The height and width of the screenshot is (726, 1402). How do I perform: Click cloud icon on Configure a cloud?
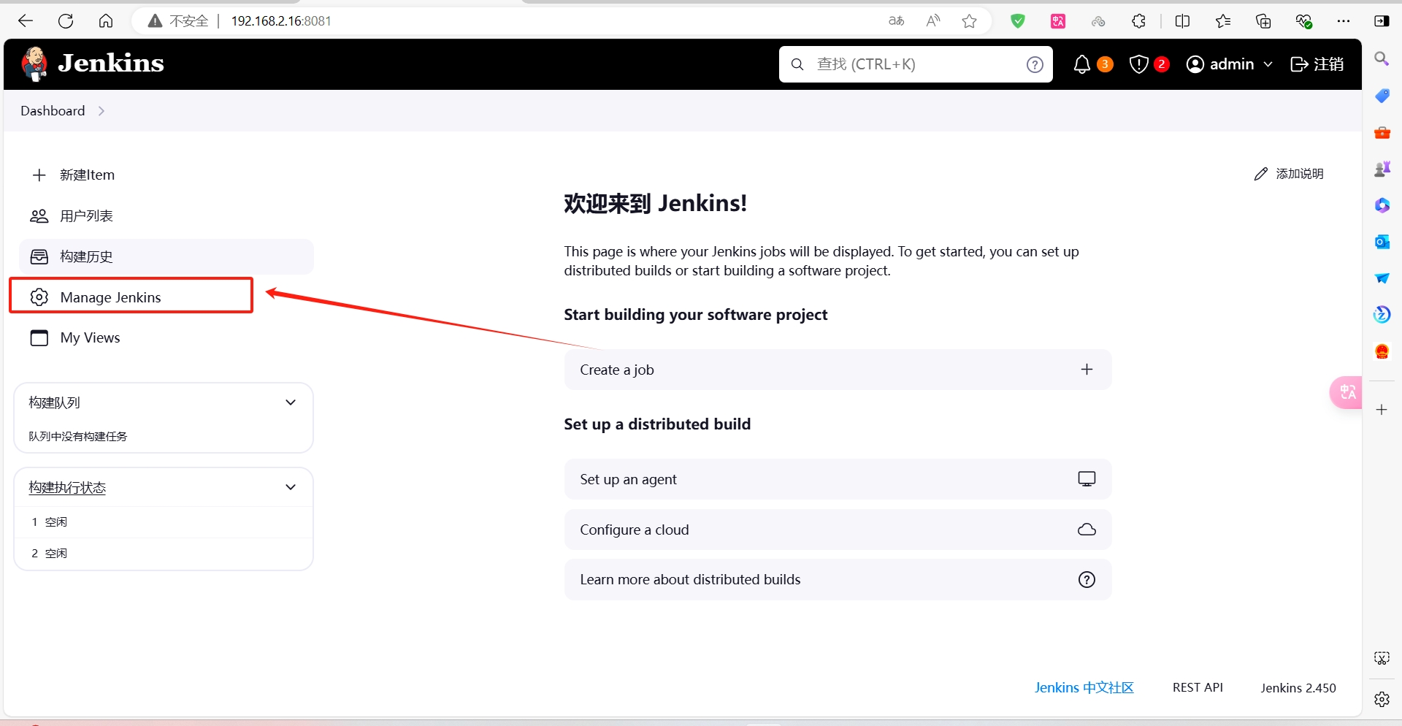coord(1087,530)
